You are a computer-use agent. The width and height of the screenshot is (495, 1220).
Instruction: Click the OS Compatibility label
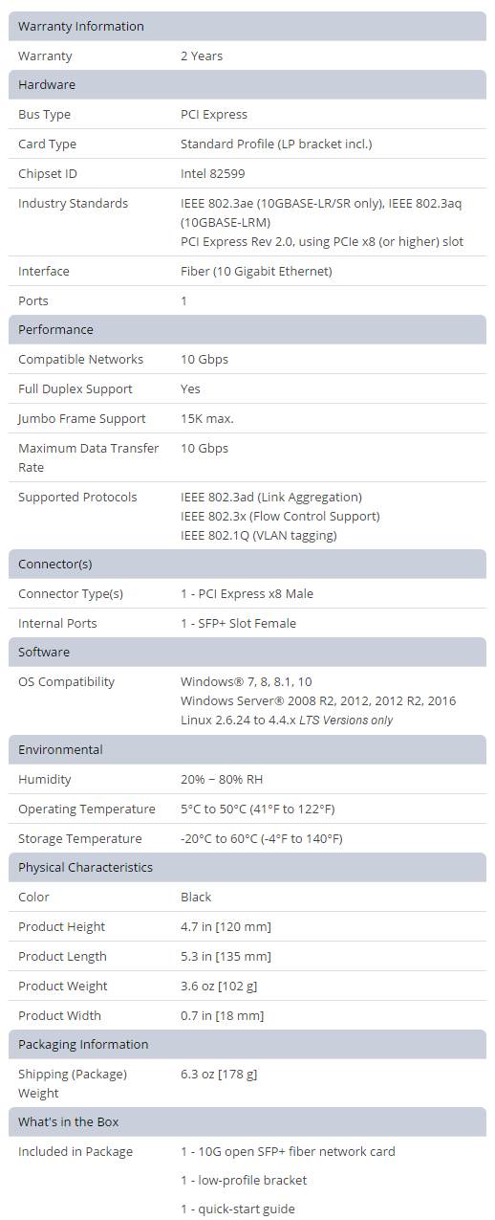tap(66, 681)
